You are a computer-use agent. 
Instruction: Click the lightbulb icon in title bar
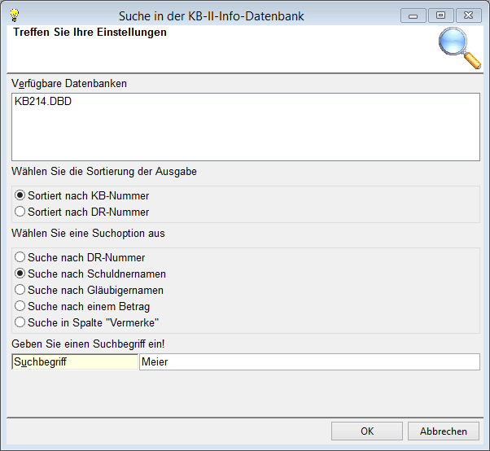[14, 15]
